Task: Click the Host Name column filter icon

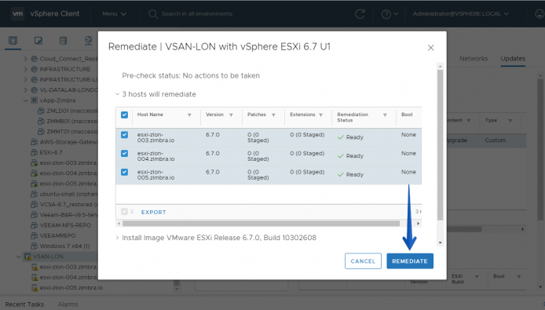Action: coord(189,115)
